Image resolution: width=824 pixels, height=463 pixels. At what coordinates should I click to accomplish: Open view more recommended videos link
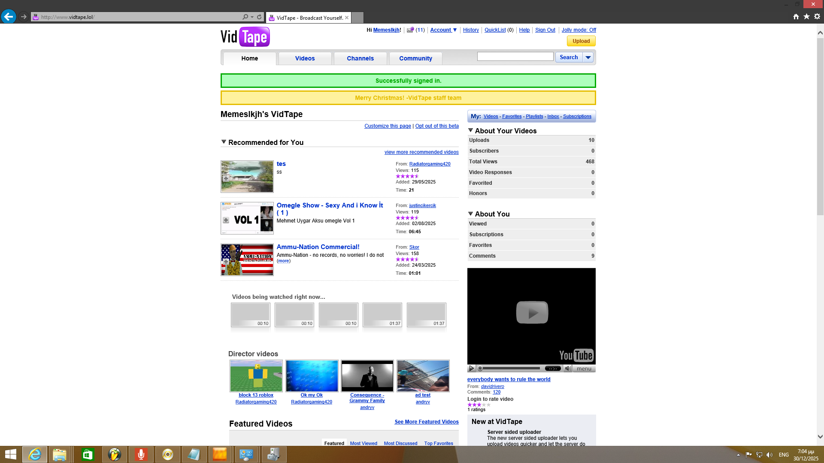pyautogui.click(x=421, y=152)
